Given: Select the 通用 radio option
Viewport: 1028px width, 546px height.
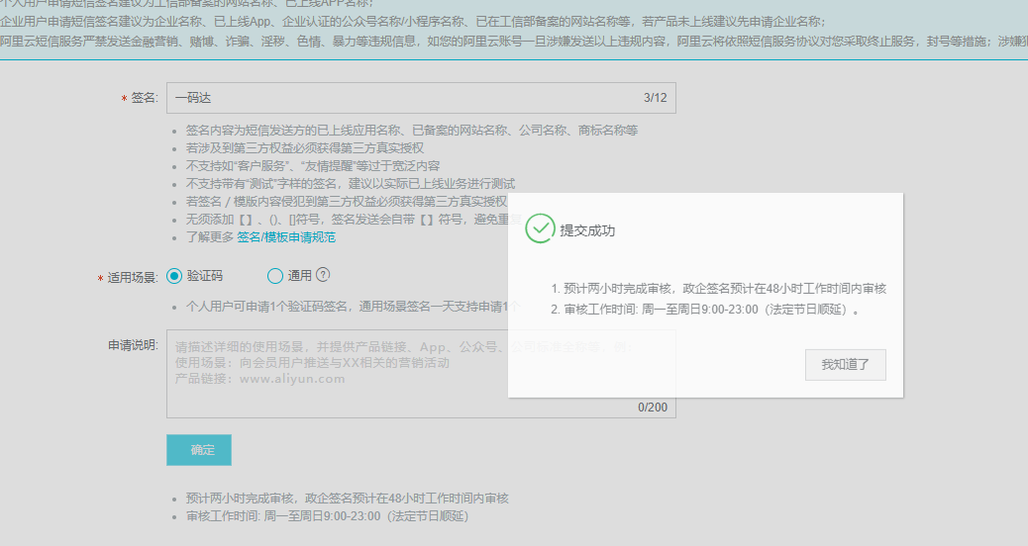Looking at the screenshot, I should [275, 276].
